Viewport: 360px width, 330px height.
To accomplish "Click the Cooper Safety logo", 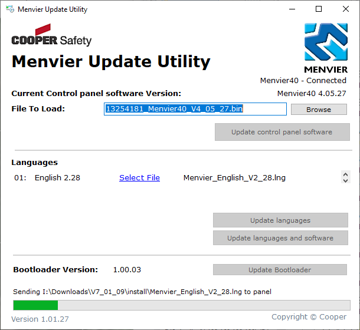I will (x=51, y=35).
